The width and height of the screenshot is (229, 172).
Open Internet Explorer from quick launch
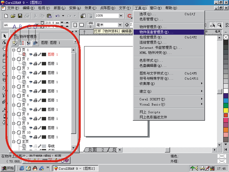pyautogui.click(x=22, y=168)
